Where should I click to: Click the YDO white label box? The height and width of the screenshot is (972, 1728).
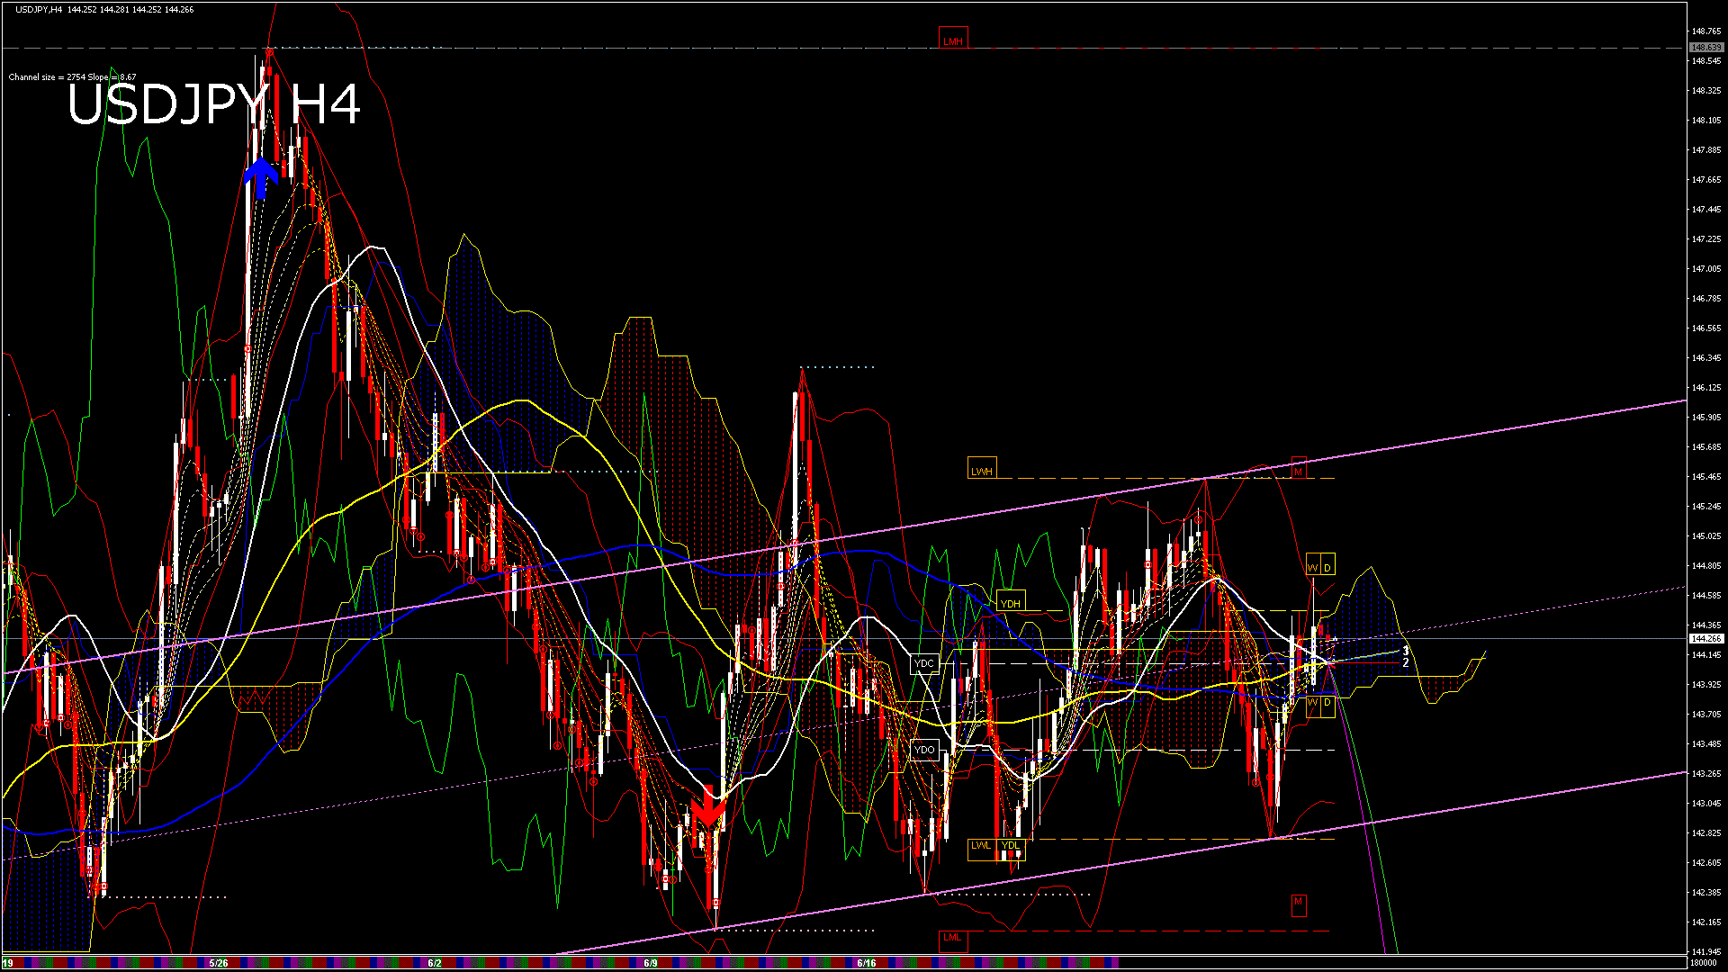(924, 750)
